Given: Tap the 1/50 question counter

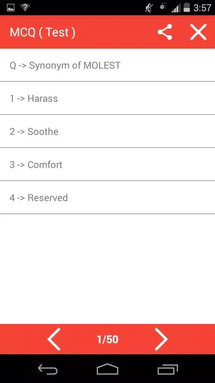Looking at the screenshot, I should [107, 339].
